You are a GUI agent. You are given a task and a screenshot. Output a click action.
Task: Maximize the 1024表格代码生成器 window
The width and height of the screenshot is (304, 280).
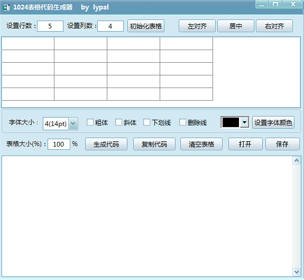point(275,4)
